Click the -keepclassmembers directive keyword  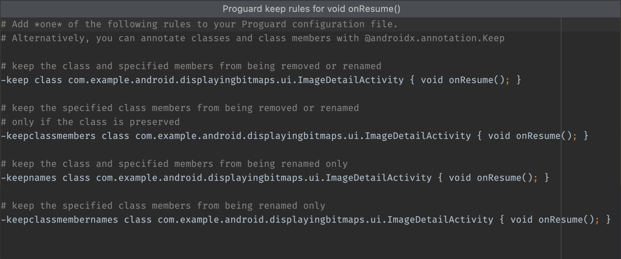(49, 136)
